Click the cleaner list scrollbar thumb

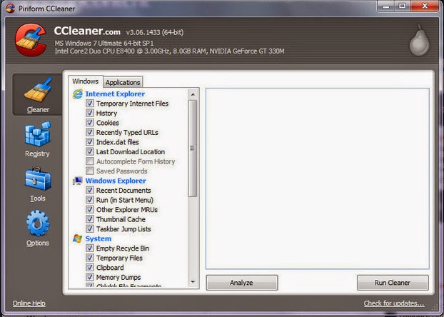point(193,149)
